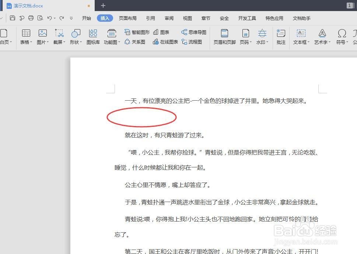The height and width of the screenshot is (254, 357).
Task: Select the 插入 tab
Action: [105, 18]
